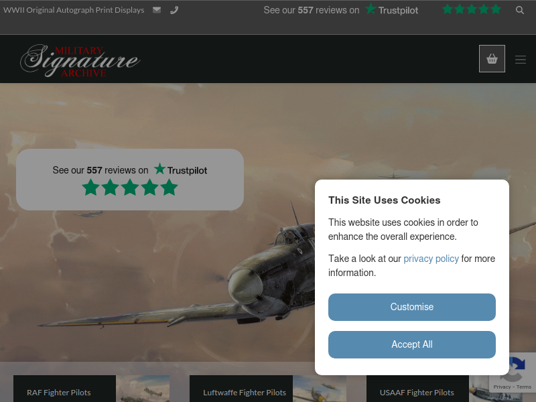Click the Customise cookies button
Viewport: 536px width, 402px height.
[x=412, y=307]
